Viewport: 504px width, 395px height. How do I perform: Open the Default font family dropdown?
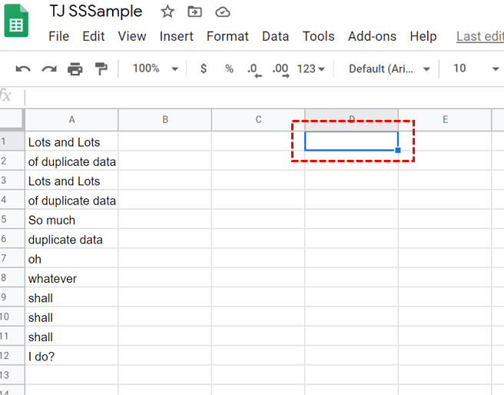[x=390, y=68]
